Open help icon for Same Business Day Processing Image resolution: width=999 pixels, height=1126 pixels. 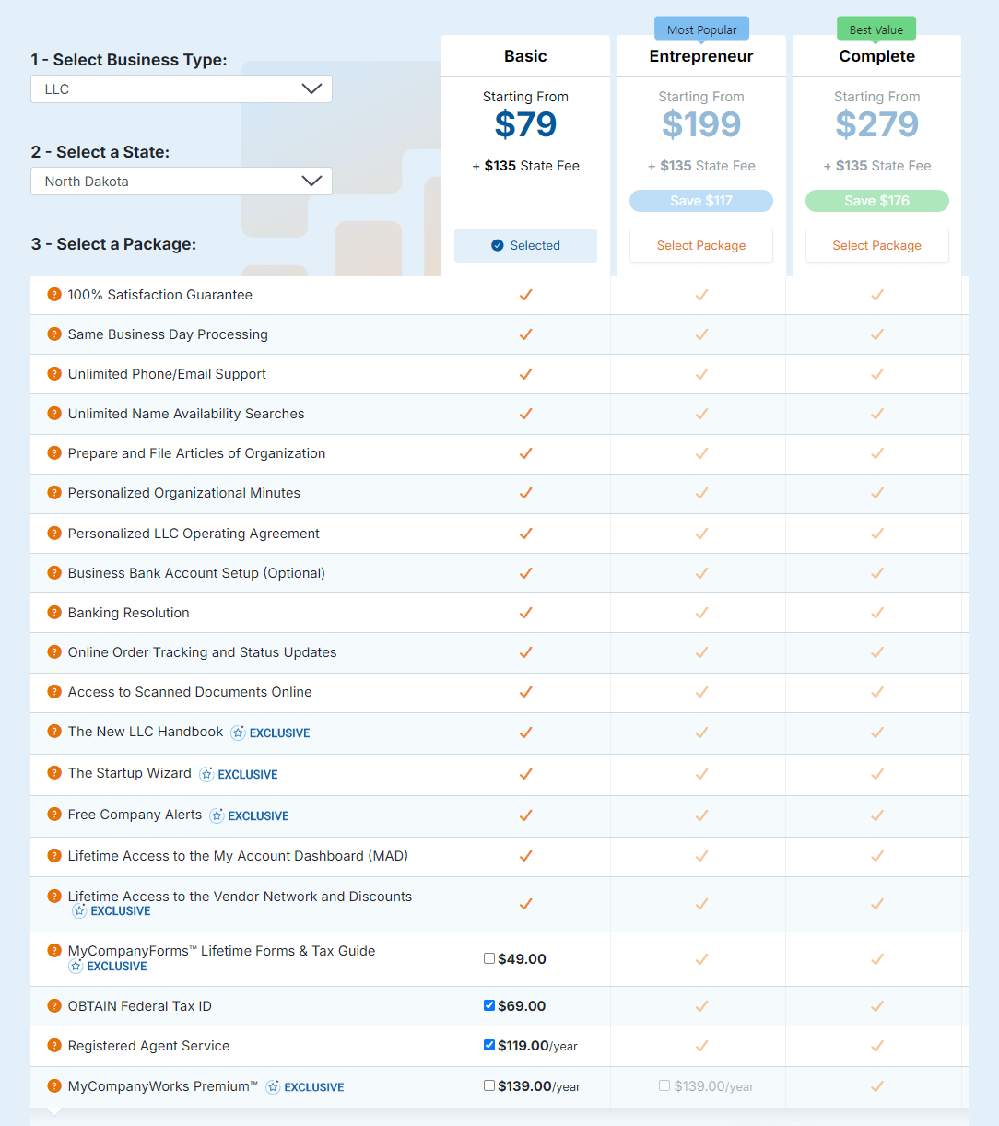point(54,334)
